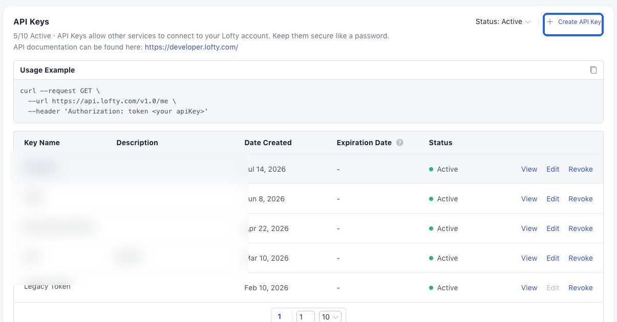Click the Feb 10, 2026 date cell

(266, 288)
